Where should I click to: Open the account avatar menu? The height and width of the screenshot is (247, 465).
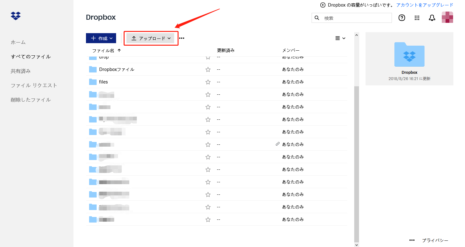coord(447,17)
